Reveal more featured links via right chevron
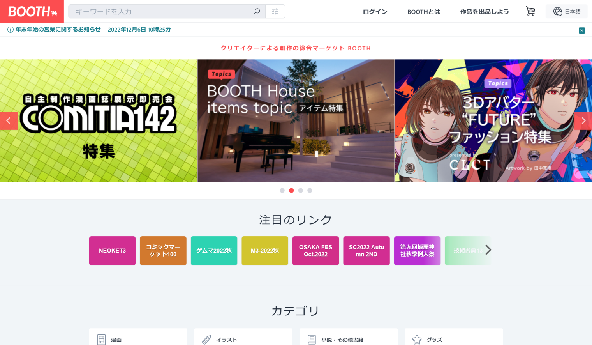Screen dimensions: 592x345 pyautogui.click(x=489, y=250)
